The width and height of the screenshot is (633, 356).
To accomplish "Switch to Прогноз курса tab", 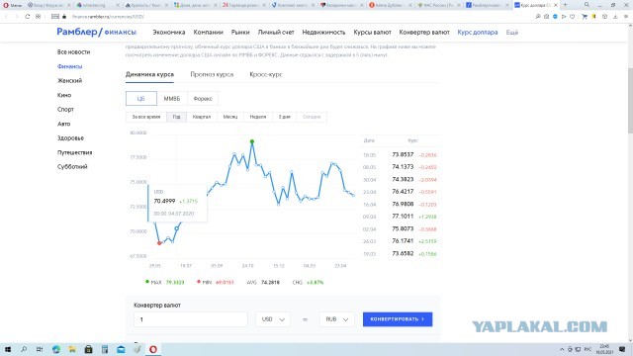I will tap(212, 75).
